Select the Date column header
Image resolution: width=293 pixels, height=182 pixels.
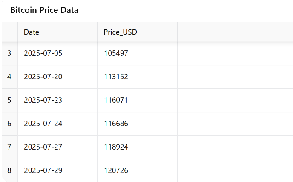[x=57, y=32]
